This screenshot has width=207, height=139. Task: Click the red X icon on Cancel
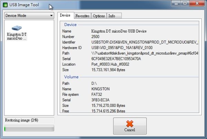tap(130, 124)
